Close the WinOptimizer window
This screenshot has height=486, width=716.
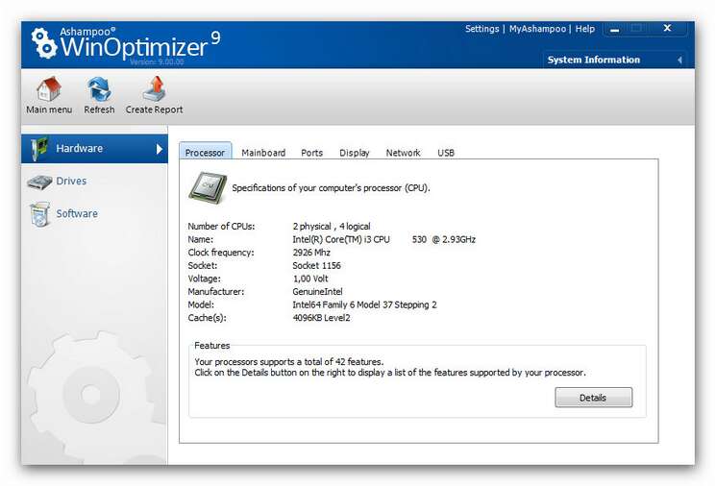point(667,28)
